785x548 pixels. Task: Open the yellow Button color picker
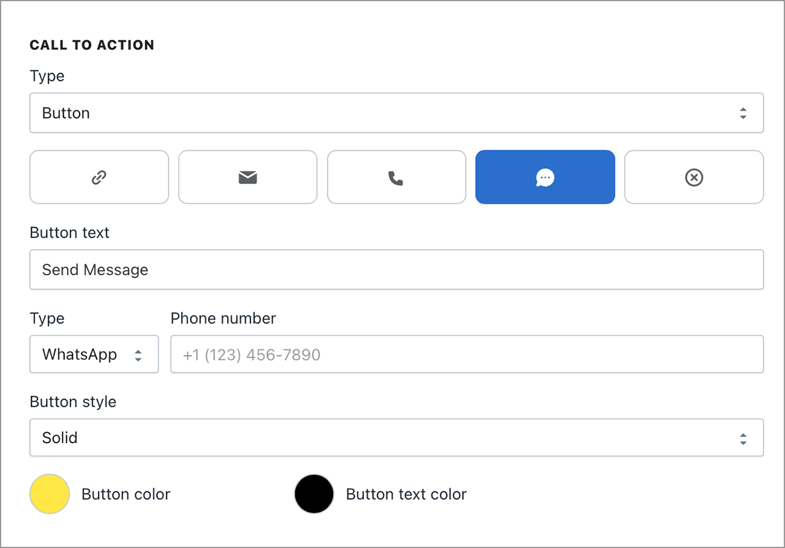click(49, 494)
